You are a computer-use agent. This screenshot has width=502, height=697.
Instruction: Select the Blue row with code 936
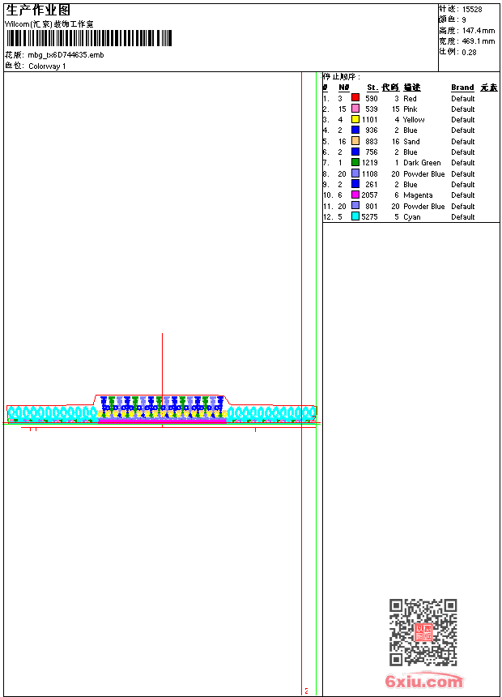(x=411, y=130)
